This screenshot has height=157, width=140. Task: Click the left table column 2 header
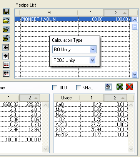coord(30,98)
